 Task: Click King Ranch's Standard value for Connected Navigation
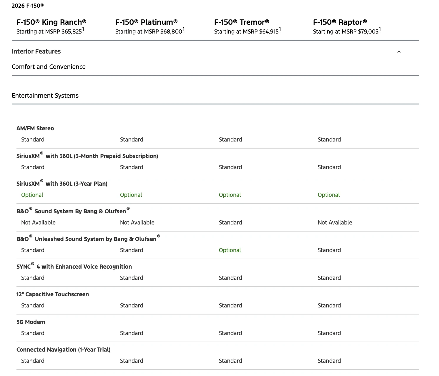[x=33, y=361]
